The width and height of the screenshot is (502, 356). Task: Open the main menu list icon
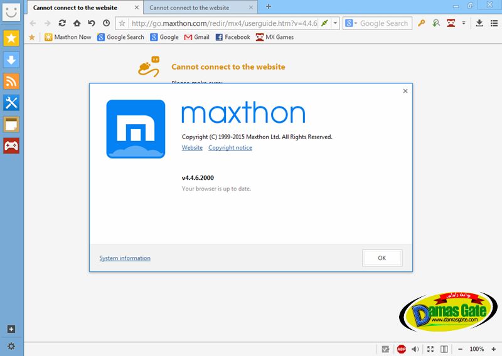pos(494,23)
